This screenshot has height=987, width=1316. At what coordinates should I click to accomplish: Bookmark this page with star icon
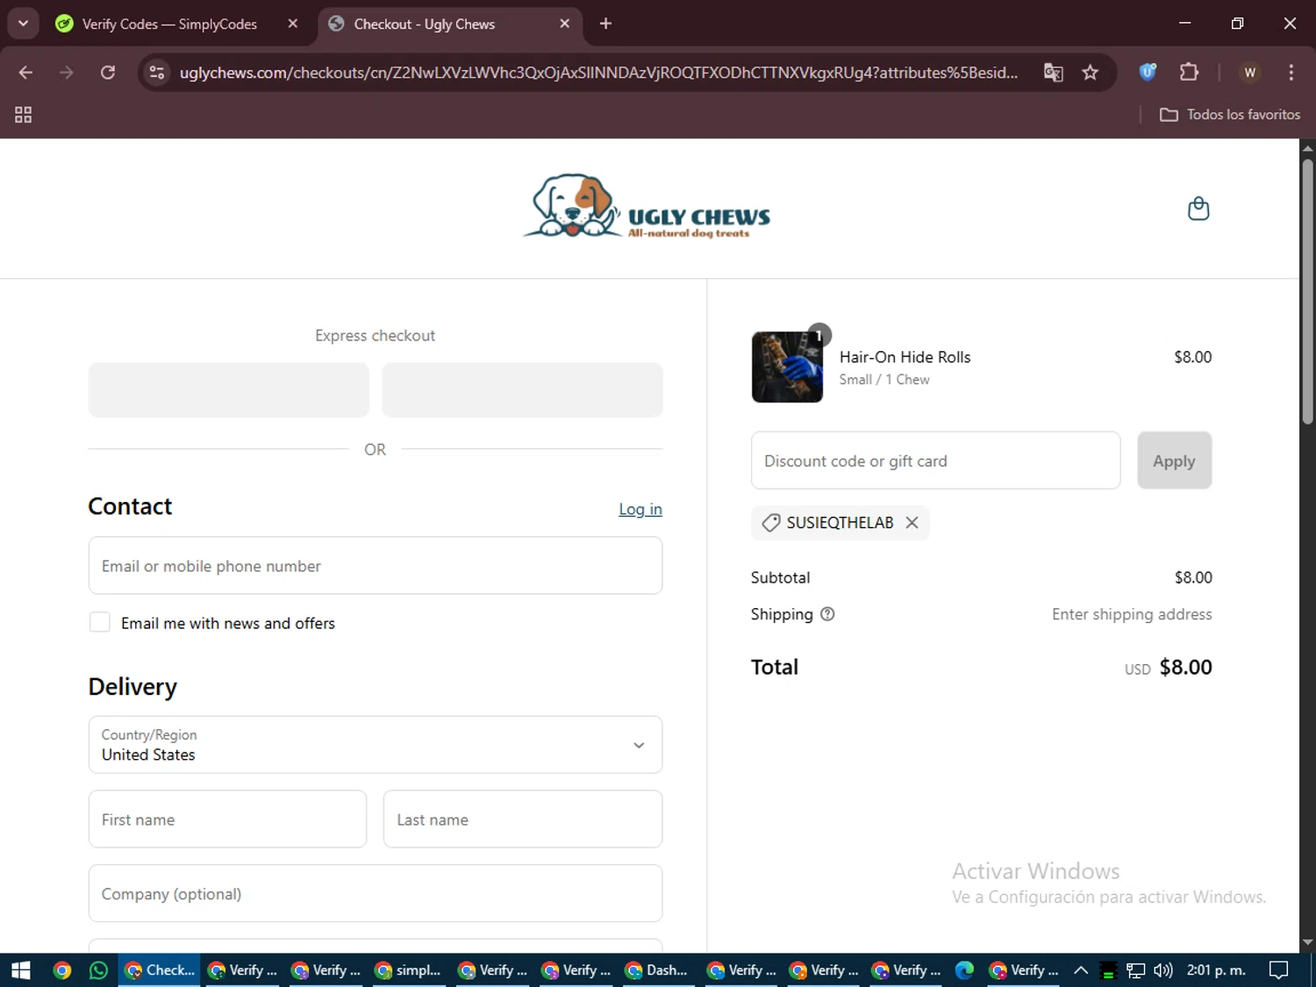tap(1091, 73)
